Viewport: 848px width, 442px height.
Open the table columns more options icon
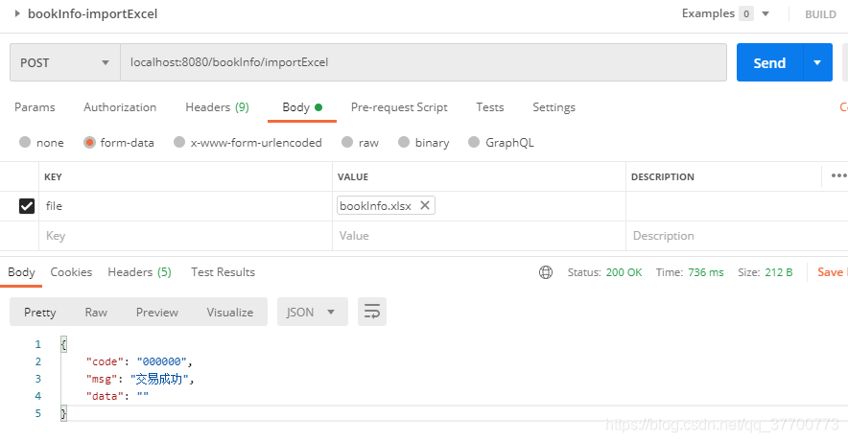(838, 175)
